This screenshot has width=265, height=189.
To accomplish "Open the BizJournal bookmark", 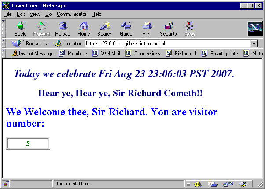I will coord(181,54).
